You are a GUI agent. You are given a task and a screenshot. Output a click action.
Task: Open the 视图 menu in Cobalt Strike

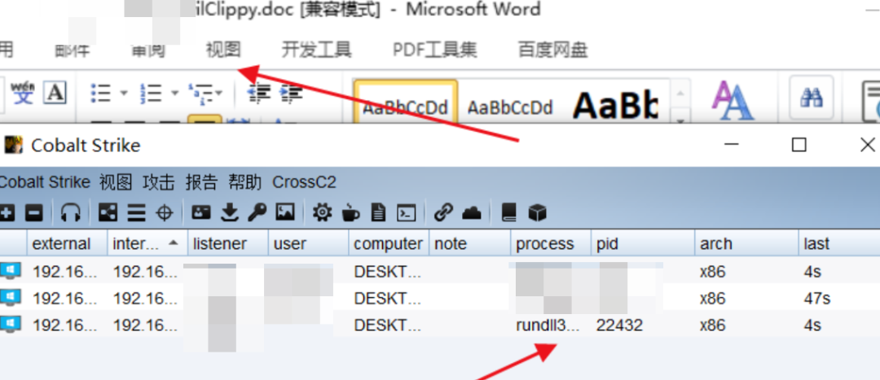click(x=116, y=182)
